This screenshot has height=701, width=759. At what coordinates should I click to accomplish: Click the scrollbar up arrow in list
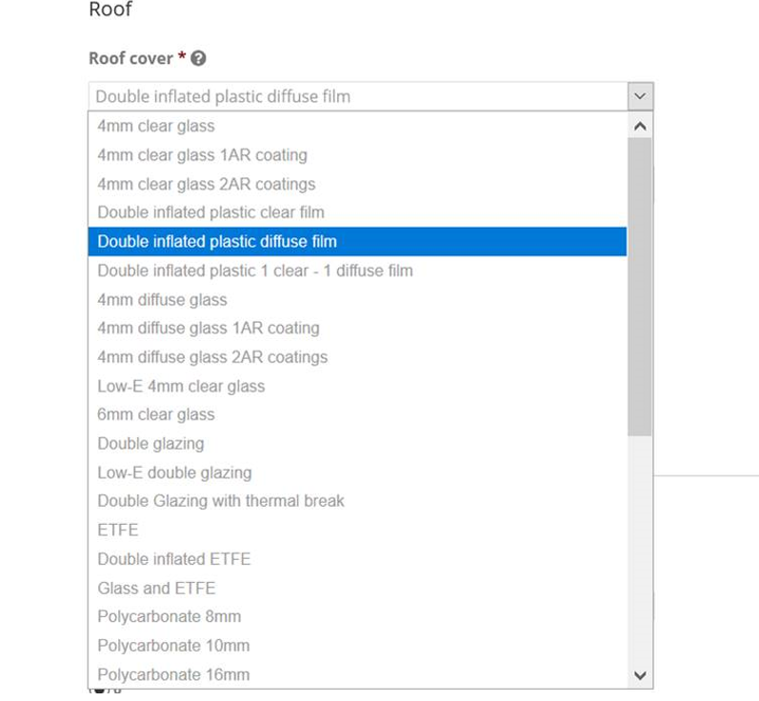640,127
